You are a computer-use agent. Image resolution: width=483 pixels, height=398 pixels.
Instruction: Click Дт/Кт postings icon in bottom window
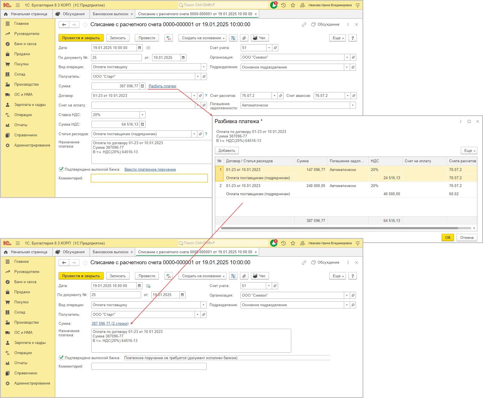[168, 276]
